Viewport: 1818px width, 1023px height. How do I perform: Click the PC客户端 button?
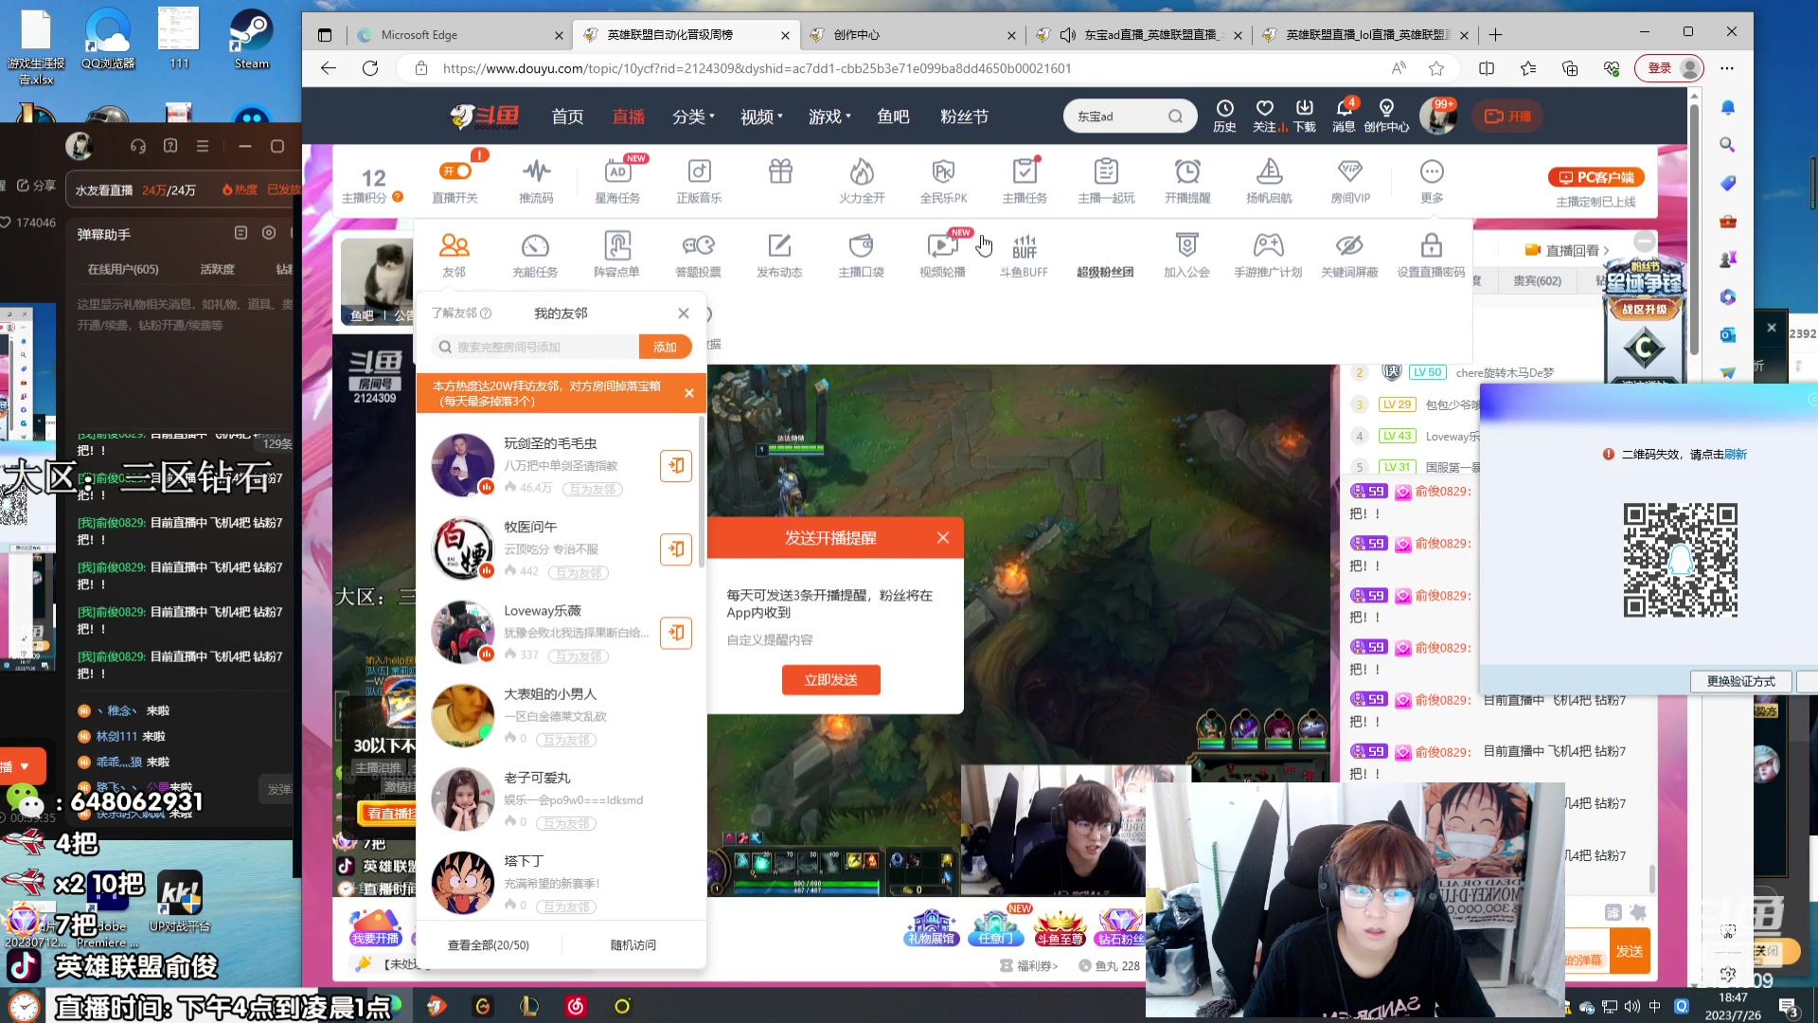coord(1596,177)
